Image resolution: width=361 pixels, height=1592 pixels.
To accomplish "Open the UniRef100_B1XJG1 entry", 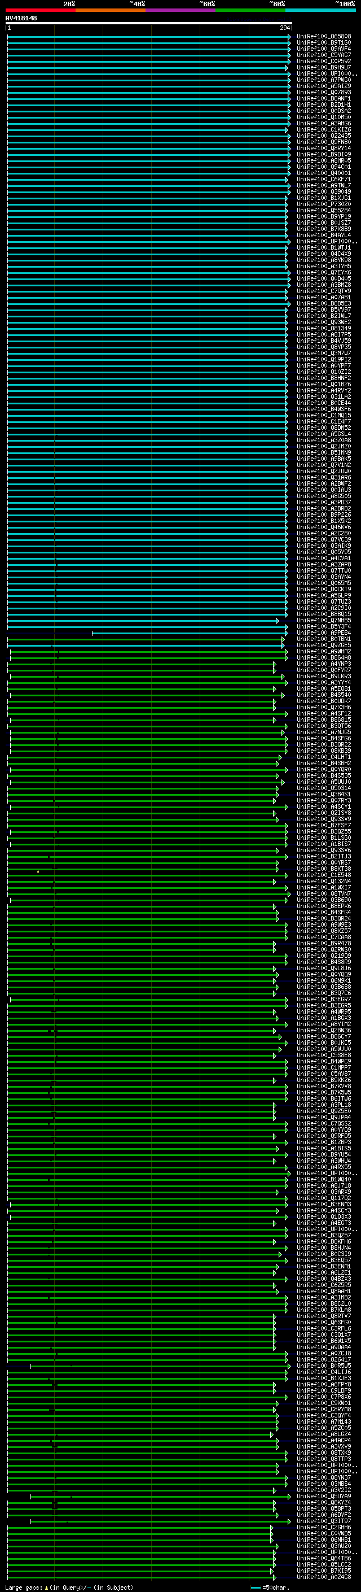I will (x=323, y=198).
